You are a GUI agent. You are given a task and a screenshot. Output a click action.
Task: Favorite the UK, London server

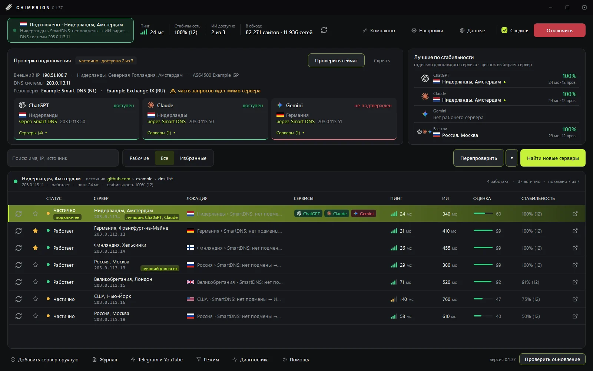[x=35, y=282]
